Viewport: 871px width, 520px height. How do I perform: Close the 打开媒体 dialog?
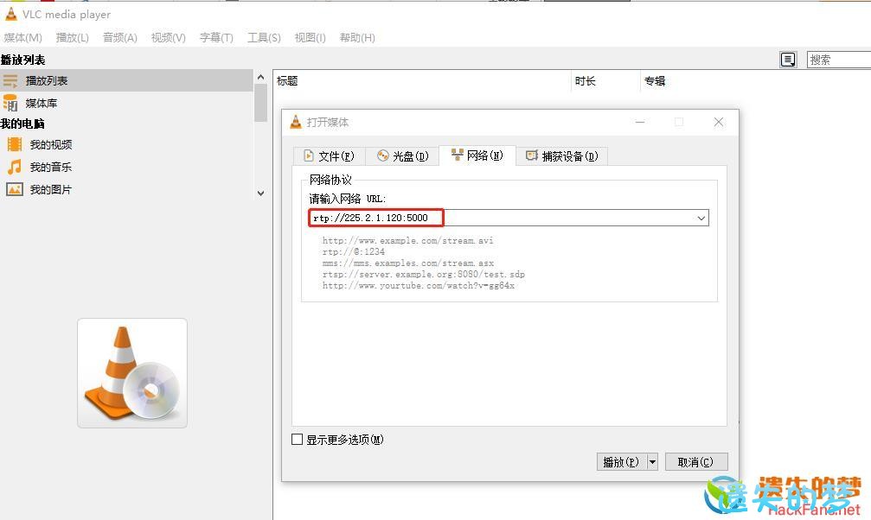click(718, 122)
